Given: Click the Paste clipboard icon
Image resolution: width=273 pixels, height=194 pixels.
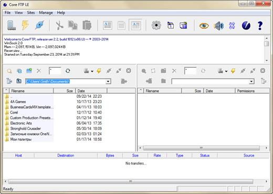Looking at the screenshot, I should [x=87, y=25].
